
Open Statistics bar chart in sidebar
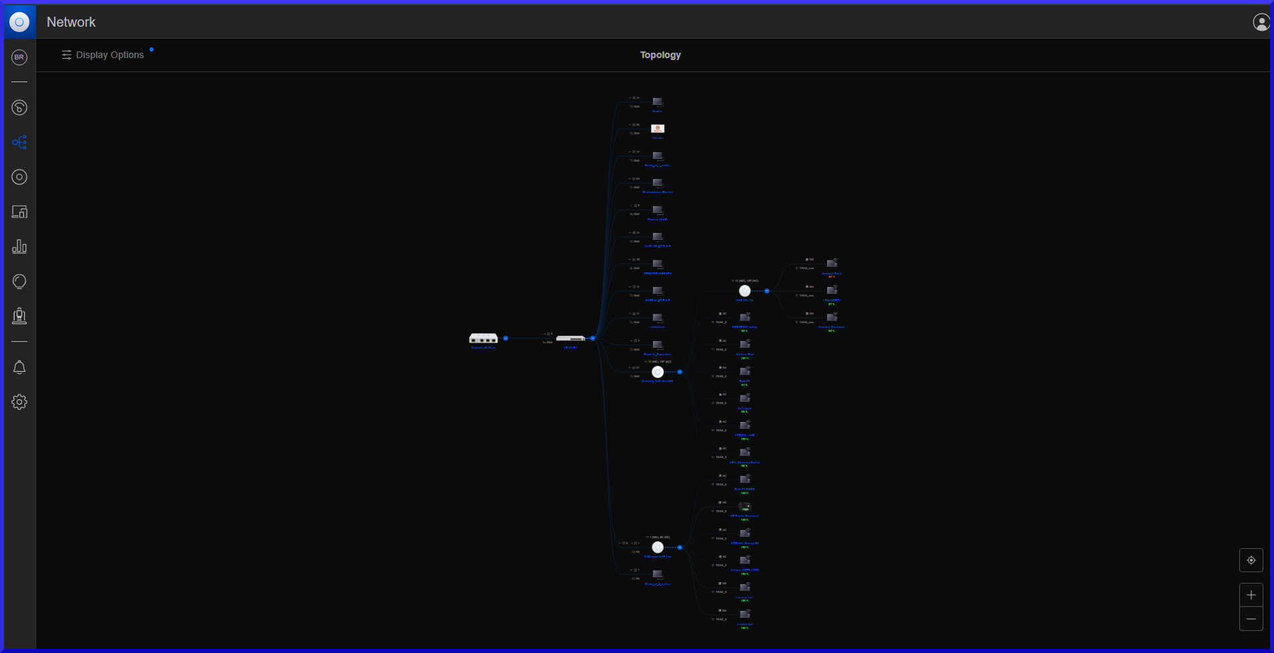click(19, 246)
